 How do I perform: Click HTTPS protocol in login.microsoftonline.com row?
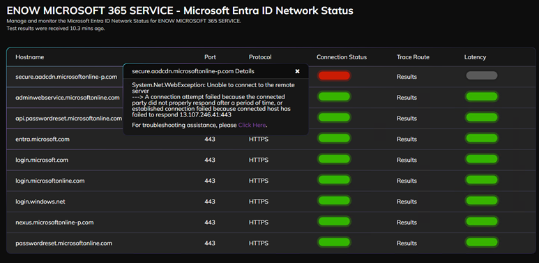[x=259, y=181]
